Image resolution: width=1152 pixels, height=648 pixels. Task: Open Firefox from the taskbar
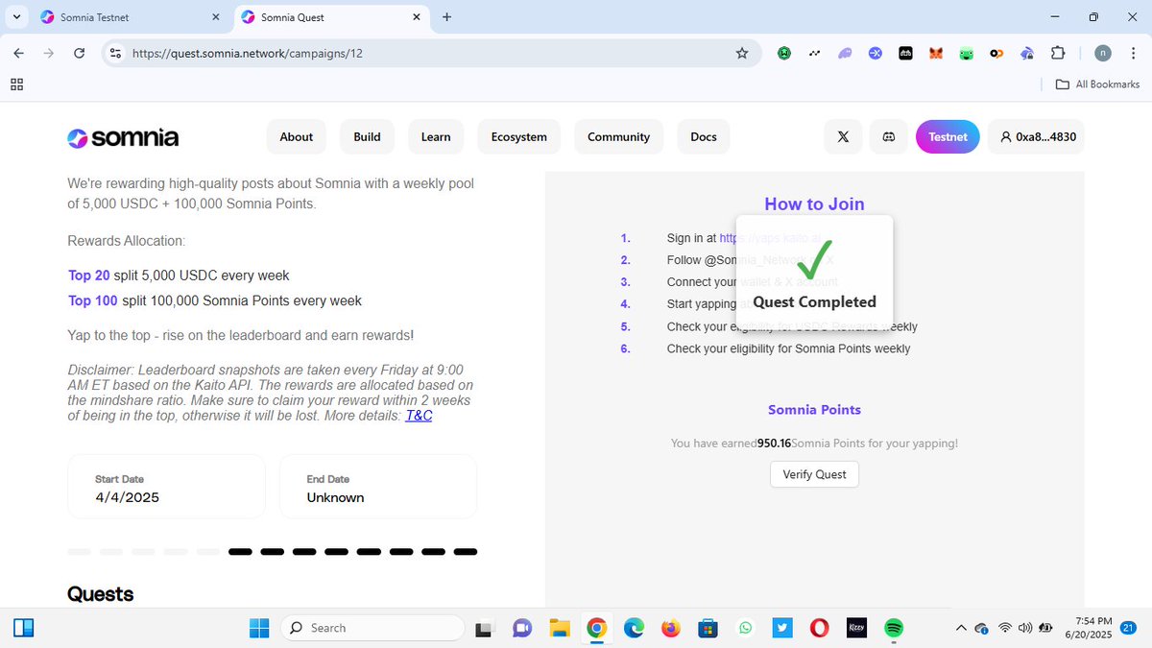[x=670, y=628]
